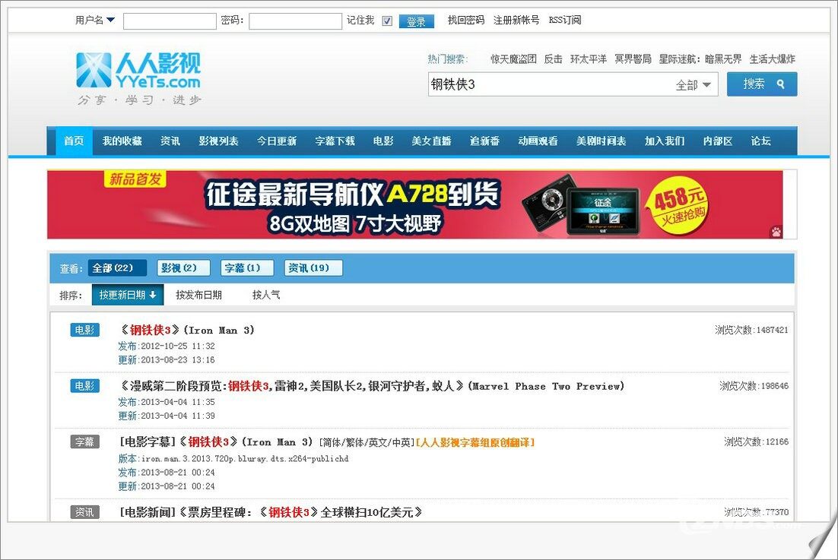Click the 电影 tag beside Marvel Phase Two Preview
The height and width of the screenshot is (560, 838).
(84, 385)
